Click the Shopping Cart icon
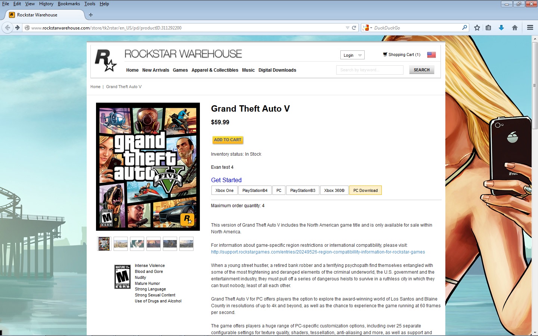 click(x=385, y=55)
